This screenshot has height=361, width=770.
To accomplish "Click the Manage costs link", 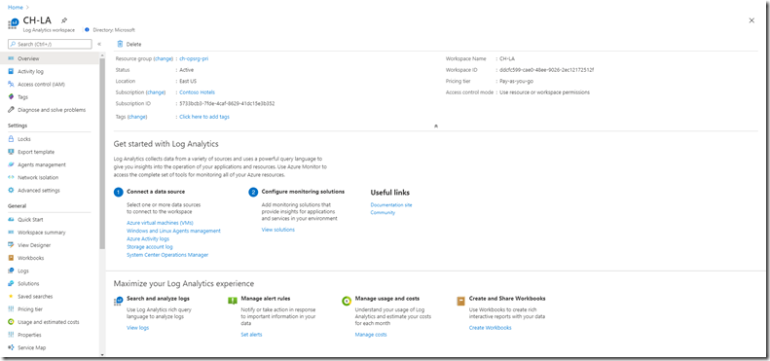I will 371,335.
